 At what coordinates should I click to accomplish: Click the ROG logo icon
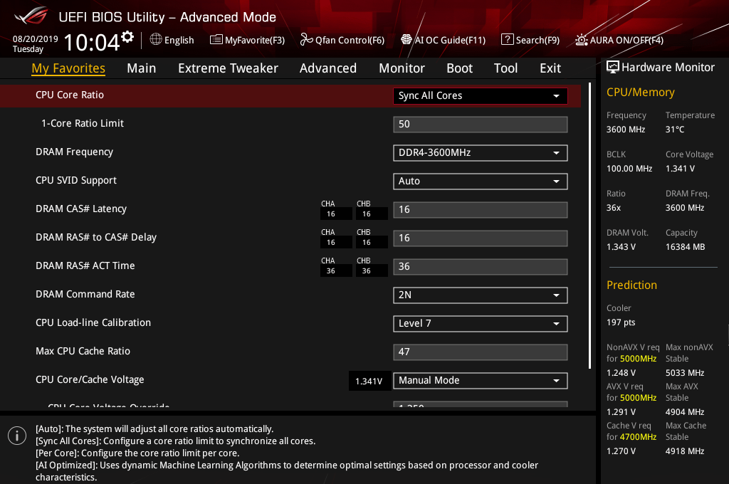tap(31, 16)
